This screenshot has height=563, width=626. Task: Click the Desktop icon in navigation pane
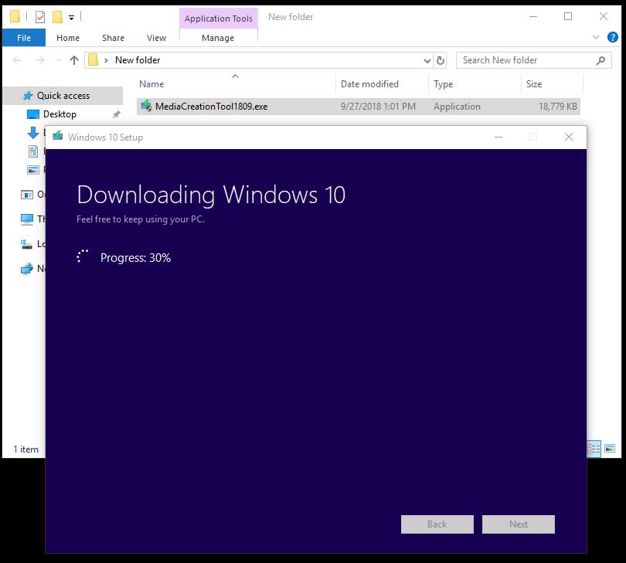pyautogui.click(x=32, y=114)
